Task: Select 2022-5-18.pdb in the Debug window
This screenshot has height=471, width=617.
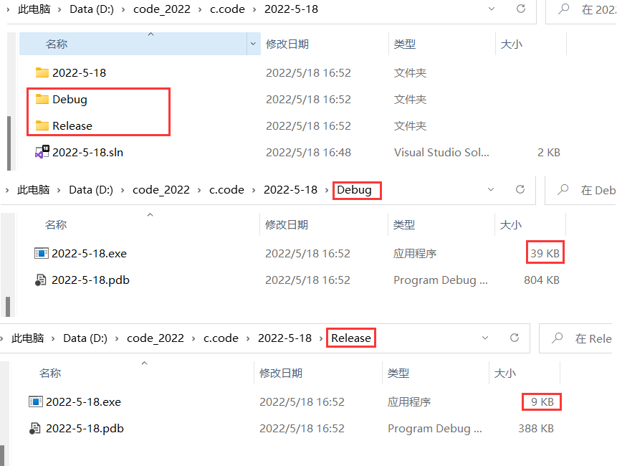Action: pos(90,280)
